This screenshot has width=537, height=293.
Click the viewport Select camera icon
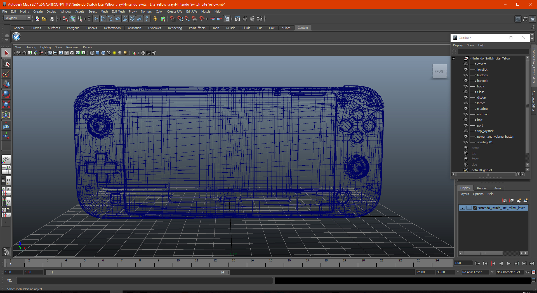pyautogui.click(x=18, y=53)
